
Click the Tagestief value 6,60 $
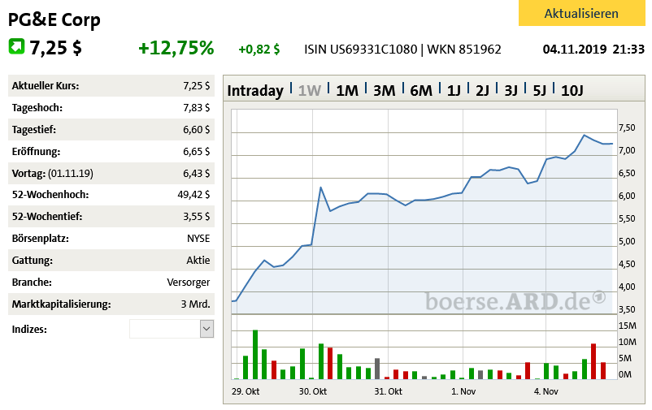tap(196, 130)
